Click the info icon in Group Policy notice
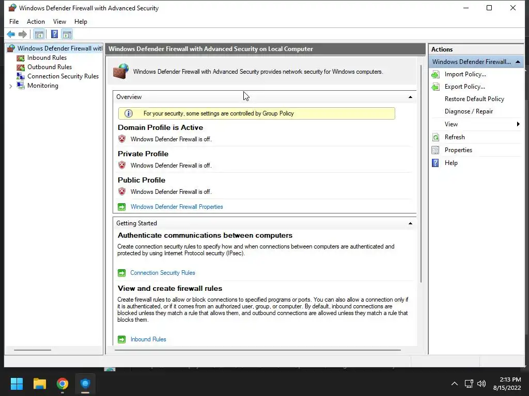529x396 pixels. (x=129, y=113)
